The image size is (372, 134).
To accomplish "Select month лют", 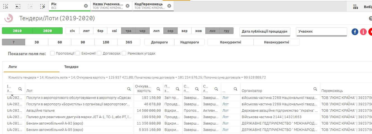I will tap(86, 31).
